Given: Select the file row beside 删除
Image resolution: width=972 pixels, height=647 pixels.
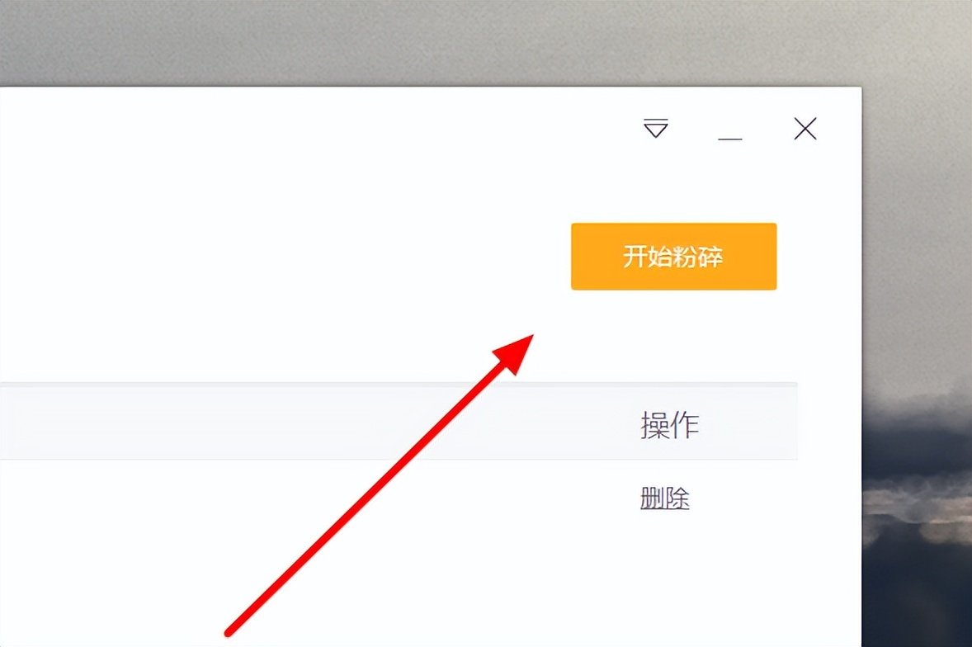Looking at the screenshot, I should 399,498.
